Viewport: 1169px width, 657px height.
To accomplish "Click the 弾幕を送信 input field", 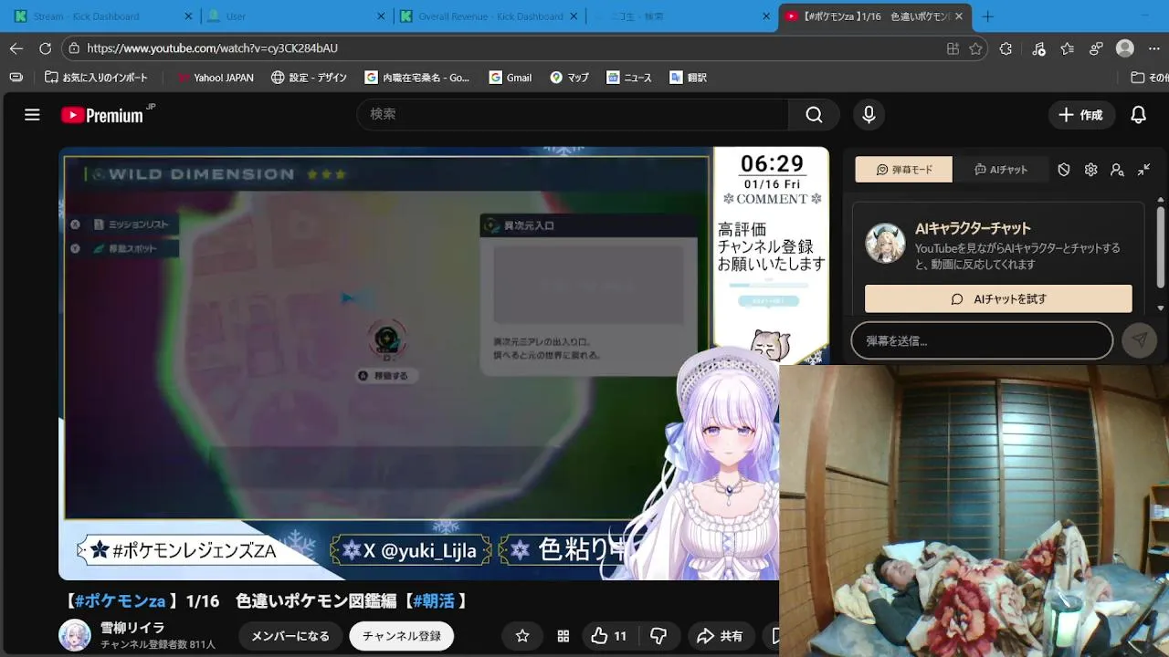I will click(982, 340).
